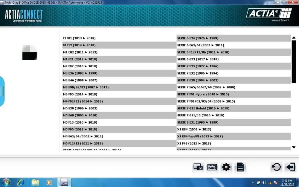The height and width of the screenshot is (187, 299).
Task: Select M5 F10 (2010 - 2018)
Action: [x=119, y=122]
